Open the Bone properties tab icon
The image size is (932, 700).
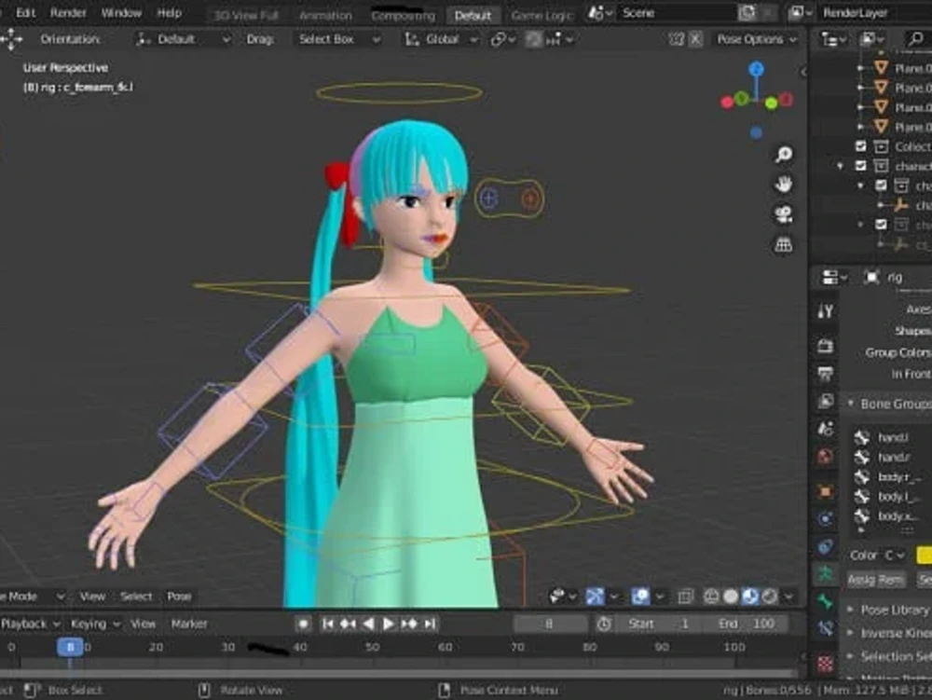(x=825, y=601)
